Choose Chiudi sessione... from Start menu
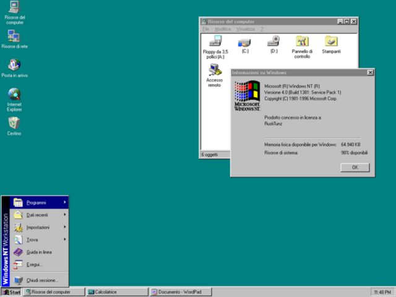396x297 pixels. pos(39,280)
